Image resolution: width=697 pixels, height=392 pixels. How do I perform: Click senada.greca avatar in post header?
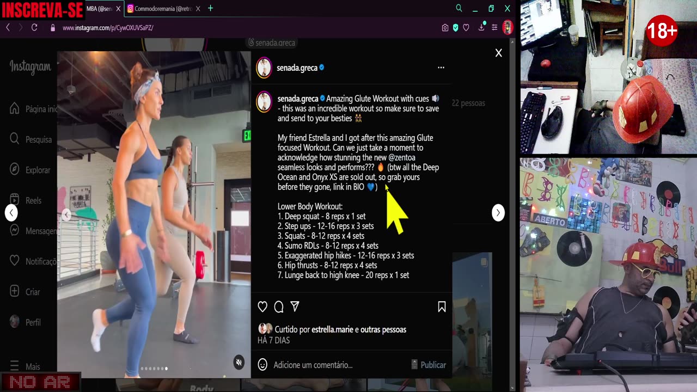pyautogui.click(x=264, y=68)
